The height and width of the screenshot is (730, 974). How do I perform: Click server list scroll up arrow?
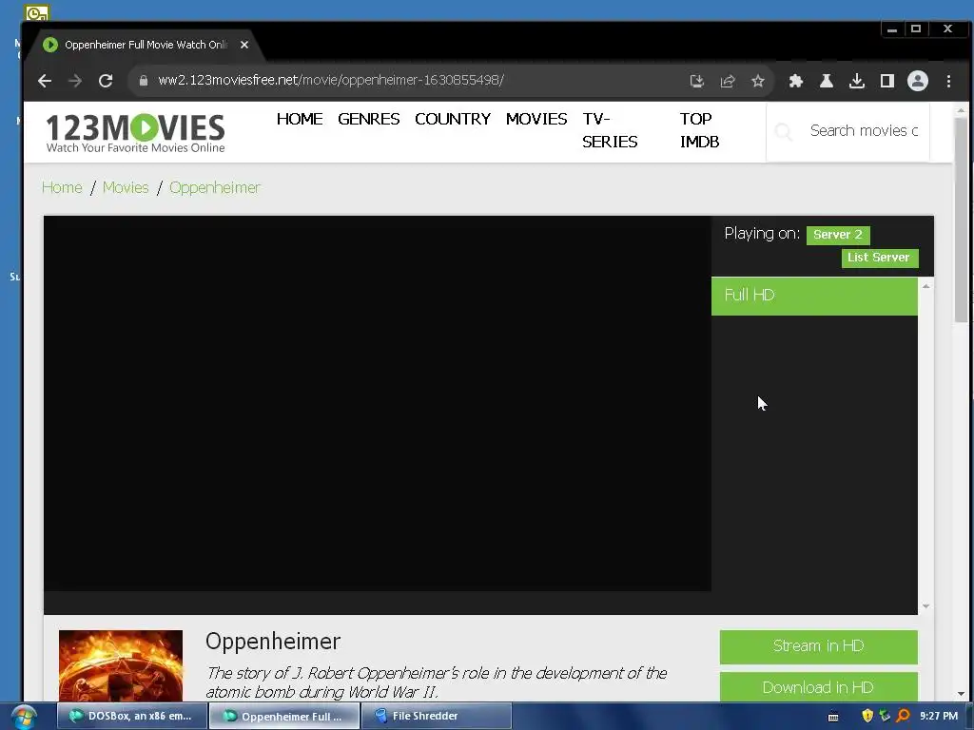coord(925,286)
